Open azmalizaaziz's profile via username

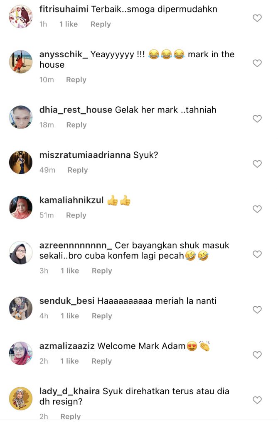(x=67, y=346)
